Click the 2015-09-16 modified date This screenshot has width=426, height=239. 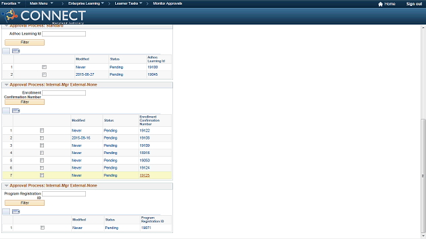(x=81, y=138)
